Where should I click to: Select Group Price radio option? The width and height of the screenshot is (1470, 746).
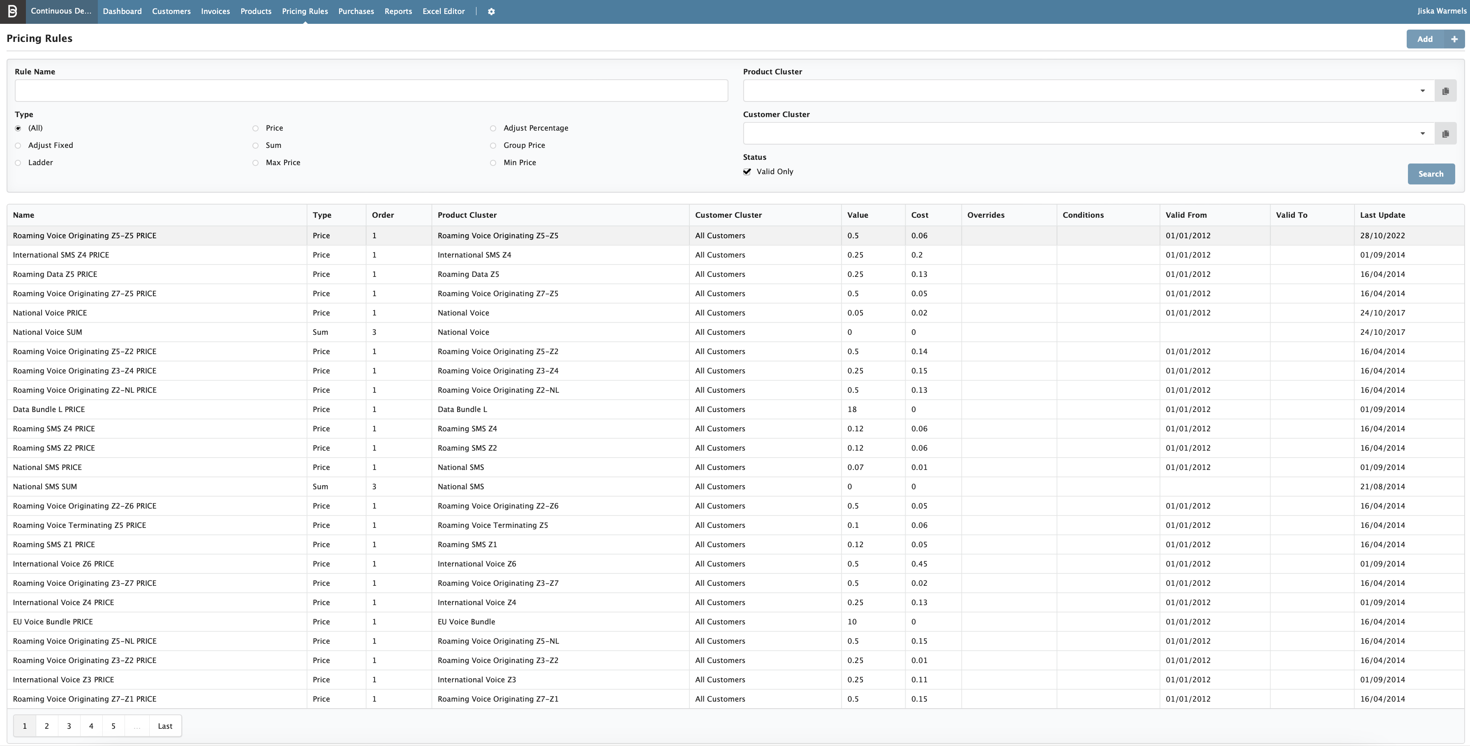[493, 145]
